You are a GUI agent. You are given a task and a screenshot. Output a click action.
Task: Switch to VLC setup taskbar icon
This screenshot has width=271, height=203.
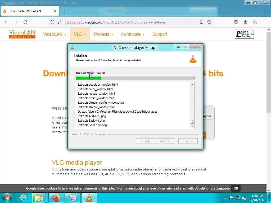pyautogui.click(x=89, y=198)
